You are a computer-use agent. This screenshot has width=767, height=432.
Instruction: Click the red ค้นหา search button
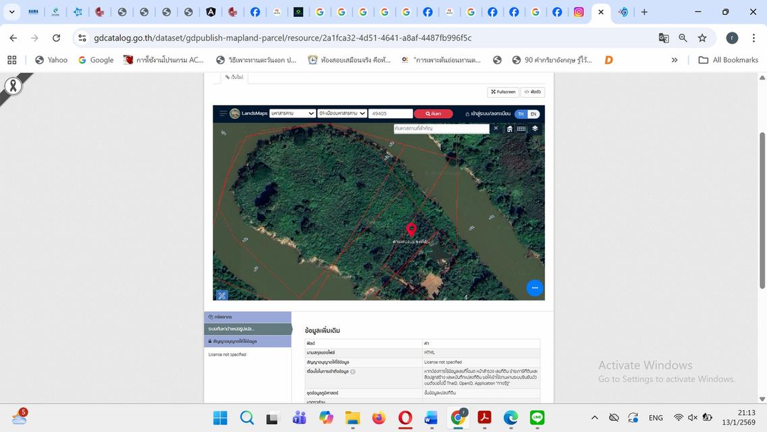(x=433, y=113)
